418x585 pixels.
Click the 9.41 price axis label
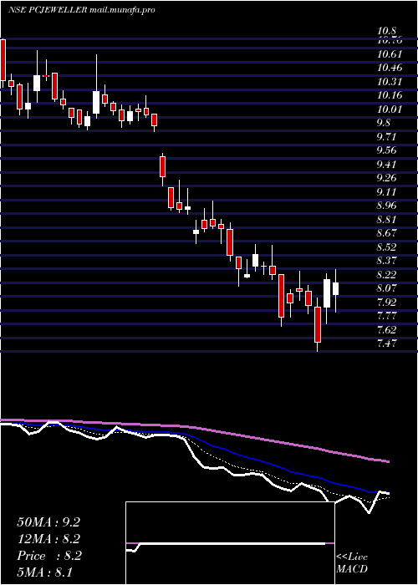[x=386, y=164]
